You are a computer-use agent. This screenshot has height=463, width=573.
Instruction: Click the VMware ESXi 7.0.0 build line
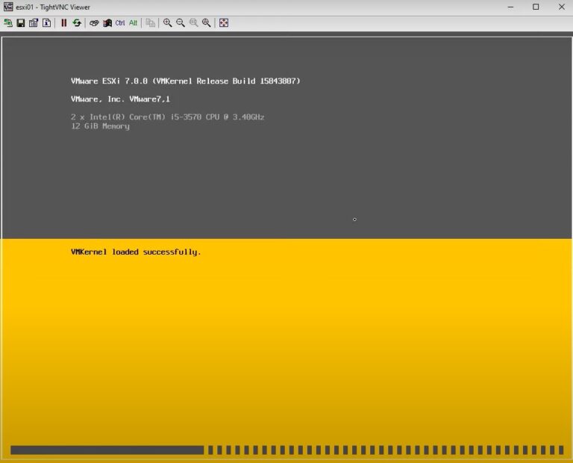tap(186, 81)
